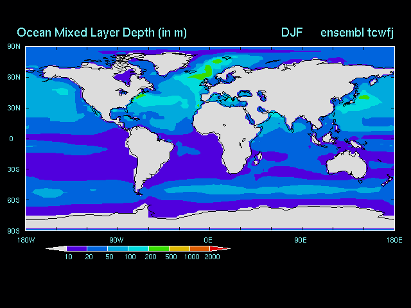Click the colorbar value '100'
Viewport: 411px width, 308px height.
(130, 257)
